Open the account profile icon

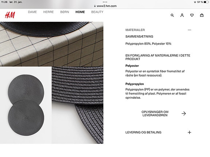[182, 15]
